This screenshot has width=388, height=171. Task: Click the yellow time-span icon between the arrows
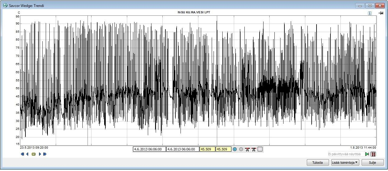click(34, 154)
